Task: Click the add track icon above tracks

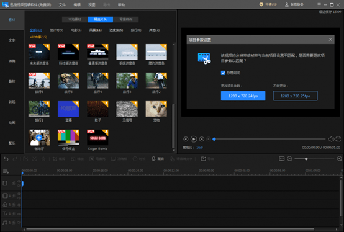Action: [6, 172]
